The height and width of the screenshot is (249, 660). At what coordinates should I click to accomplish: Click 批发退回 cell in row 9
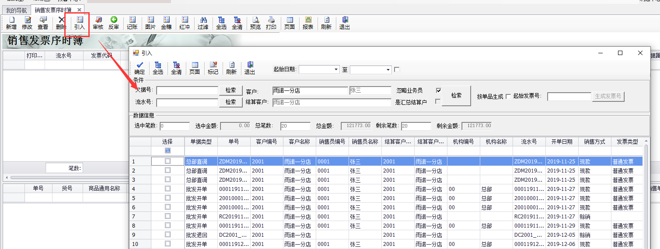click(x=201, y=235)
